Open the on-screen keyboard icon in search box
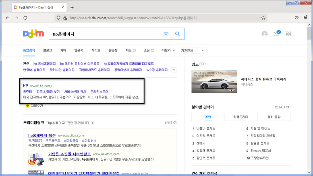 point(166,34)
